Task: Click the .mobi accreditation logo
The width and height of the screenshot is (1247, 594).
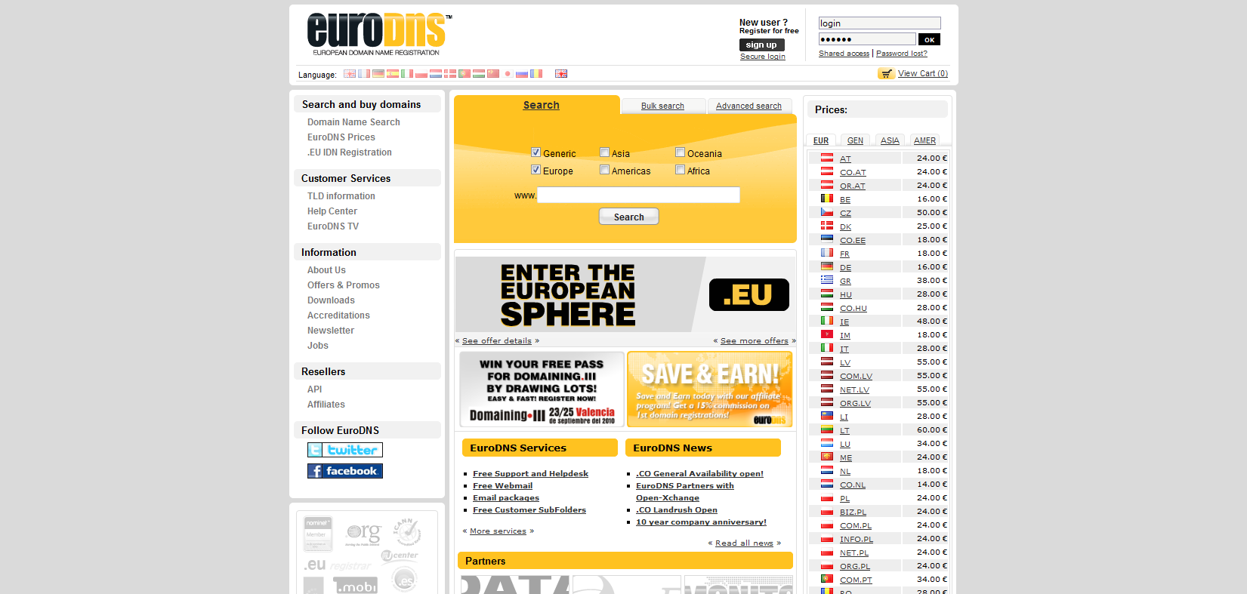Action: (x=356, y=586)
